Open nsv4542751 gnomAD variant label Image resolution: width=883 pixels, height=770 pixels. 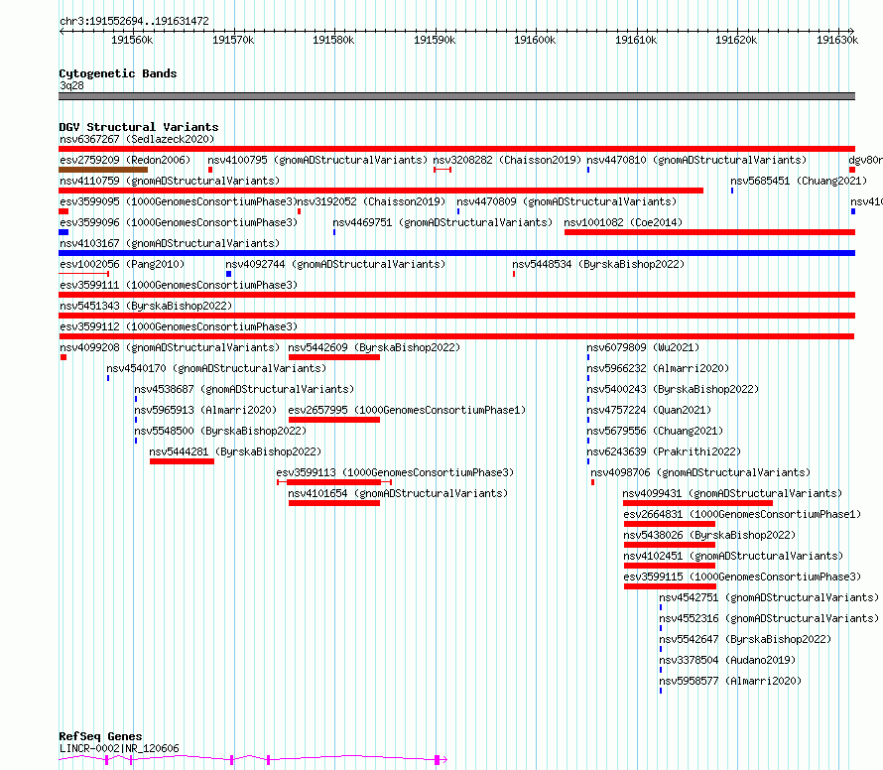pos(769,597)
